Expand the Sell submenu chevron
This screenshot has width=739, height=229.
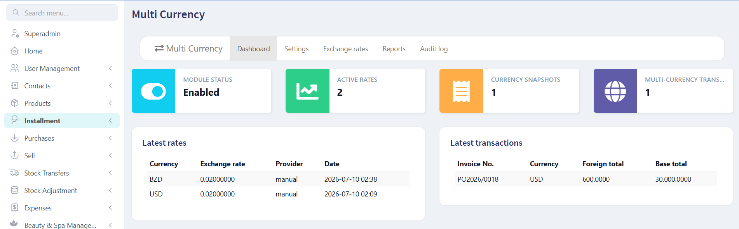(110, 155)
